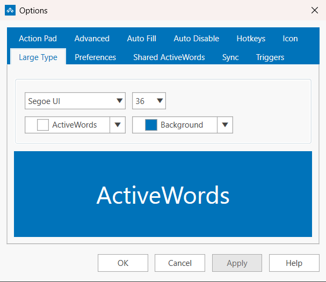Expand the ActiveWords color dropdown arrow
The width and height of the screenshot is (326, 282).
pyautogui.click(x=118, y=125)
